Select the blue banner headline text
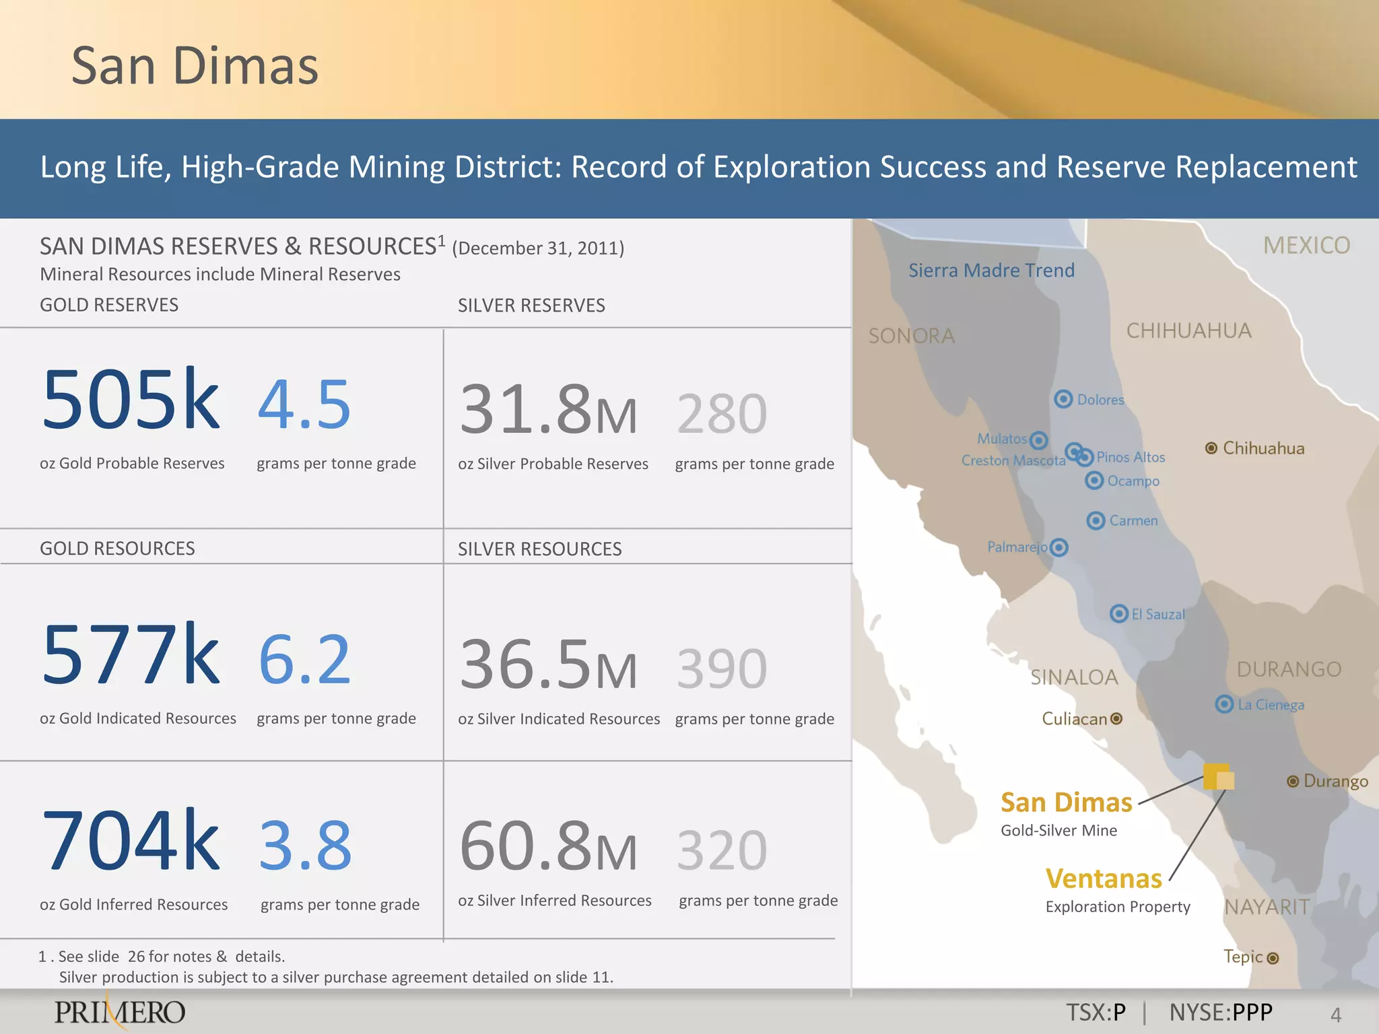1379x1034 pixels. click(698, 167)
